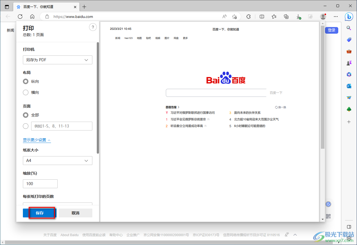Open the chess games icon in the sidebar
This screenshot has width=357, height=245.
349,63
